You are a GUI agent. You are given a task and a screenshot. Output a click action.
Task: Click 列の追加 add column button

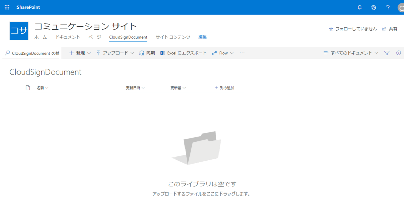[225, 88]
